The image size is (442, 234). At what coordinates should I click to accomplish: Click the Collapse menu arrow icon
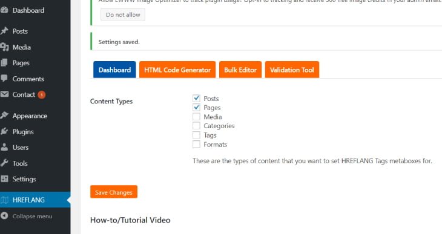click(4, 216)
